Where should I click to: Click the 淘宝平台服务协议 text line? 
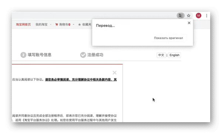pos(64,120)
